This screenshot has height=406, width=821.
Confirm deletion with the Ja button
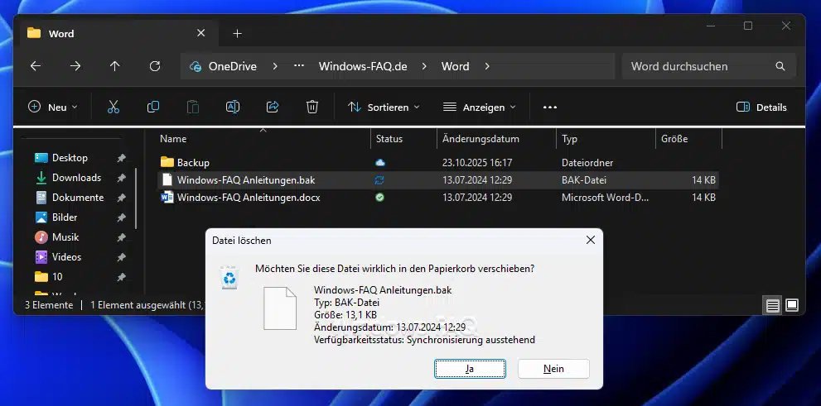click(x=470, y=369)
